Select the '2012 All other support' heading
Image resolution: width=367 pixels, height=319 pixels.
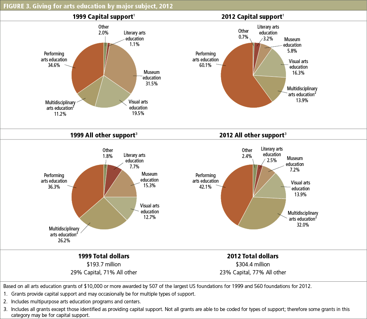point(253,135)
